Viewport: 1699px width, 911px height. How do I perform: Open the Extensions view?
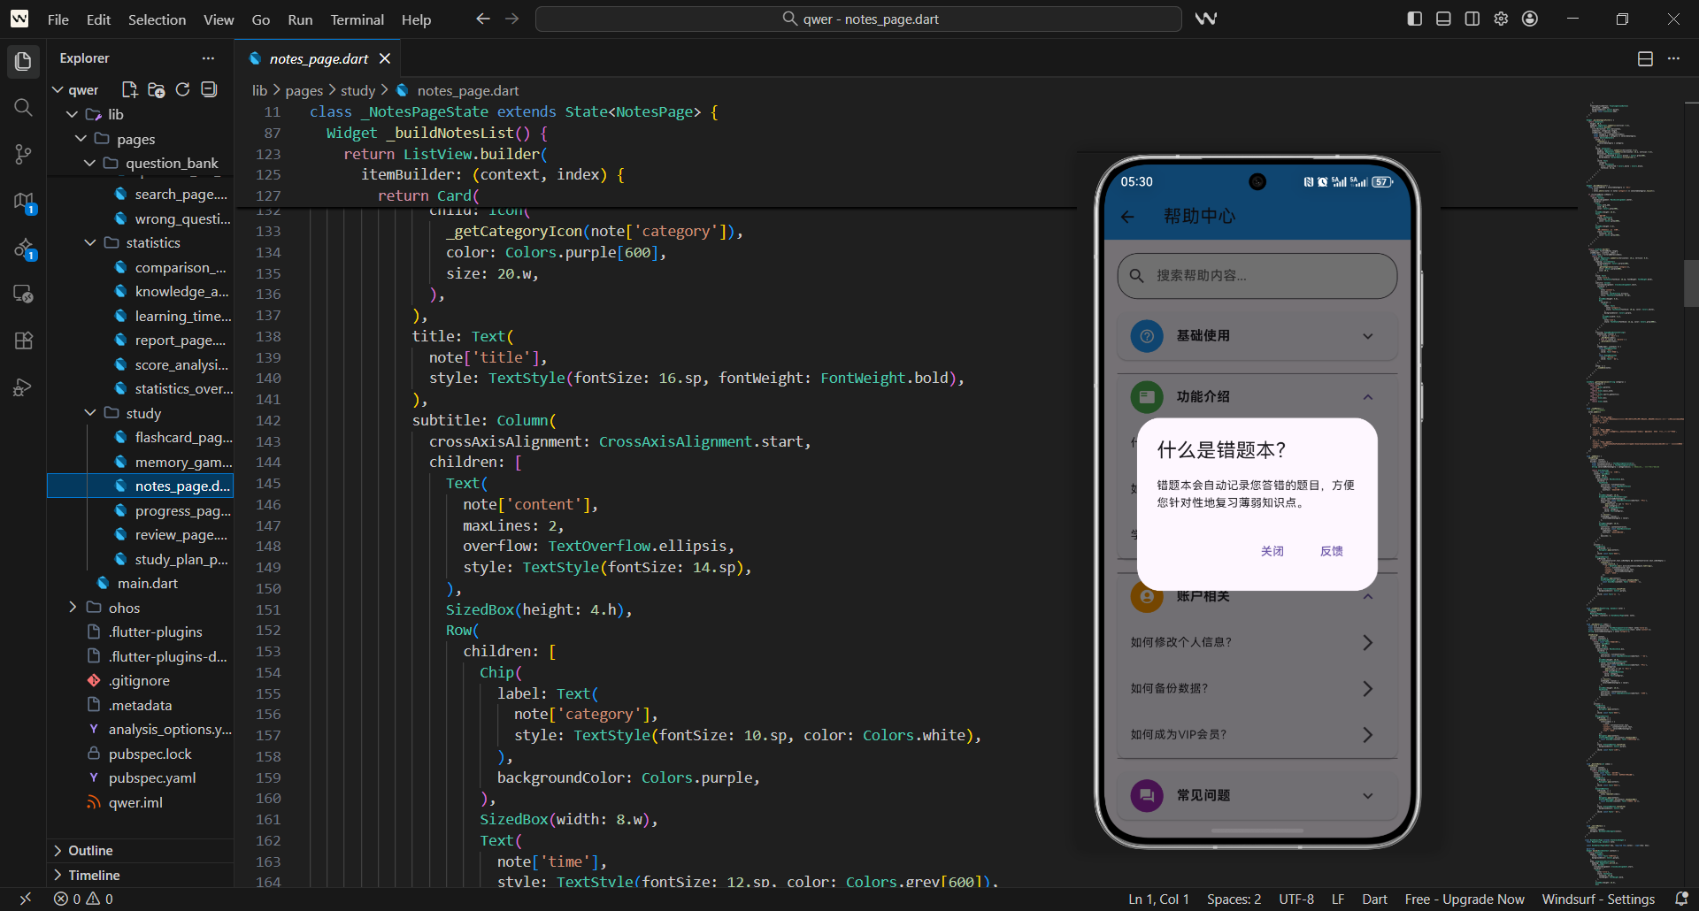click(x=23, y=341)
